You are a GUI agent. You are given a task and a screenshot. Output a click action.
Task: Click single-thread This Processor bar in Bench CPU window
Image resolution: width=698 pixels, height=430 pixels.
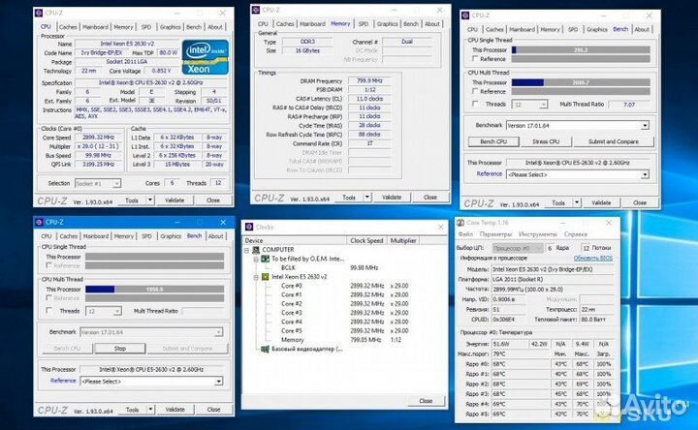581,49
